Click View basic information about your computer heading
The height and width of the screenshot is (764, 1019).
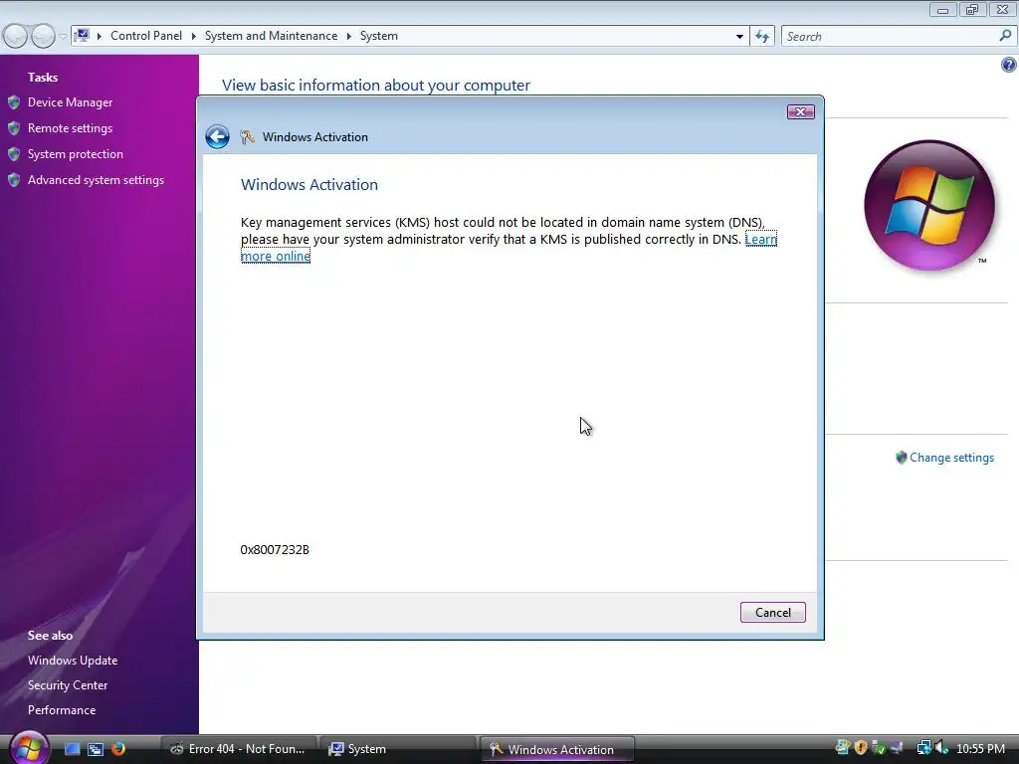coord(376,86)
